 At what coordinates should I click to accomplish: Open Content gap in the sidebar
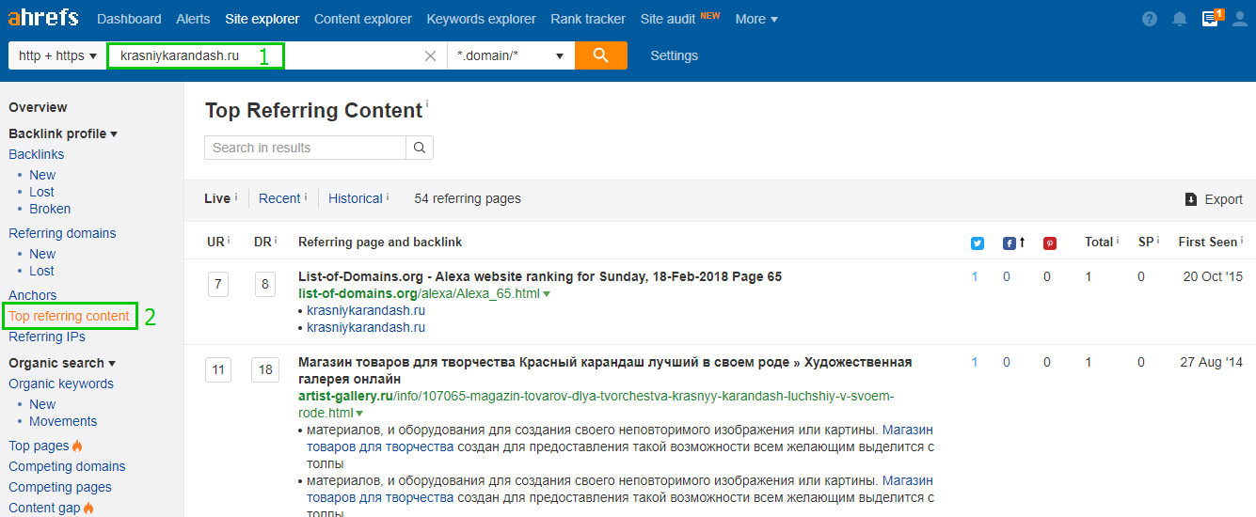click(45, 508)
